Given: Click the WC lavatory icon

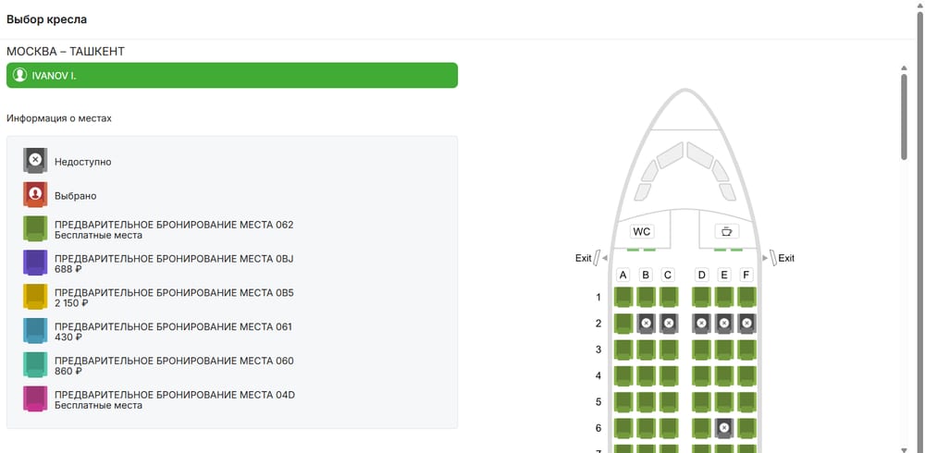Looking at the screenshot, I should coord(642,232).
